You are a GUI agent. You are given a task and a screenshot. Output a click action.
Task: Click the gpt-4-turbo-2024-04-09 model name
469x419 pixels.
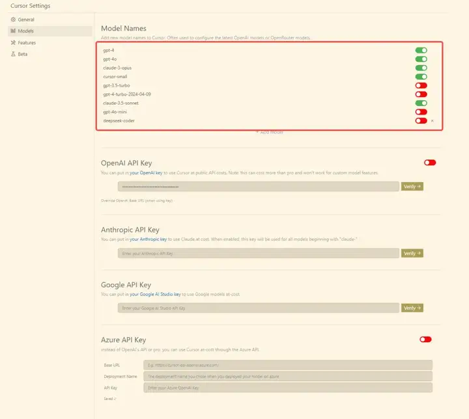[x=127, y=94]
